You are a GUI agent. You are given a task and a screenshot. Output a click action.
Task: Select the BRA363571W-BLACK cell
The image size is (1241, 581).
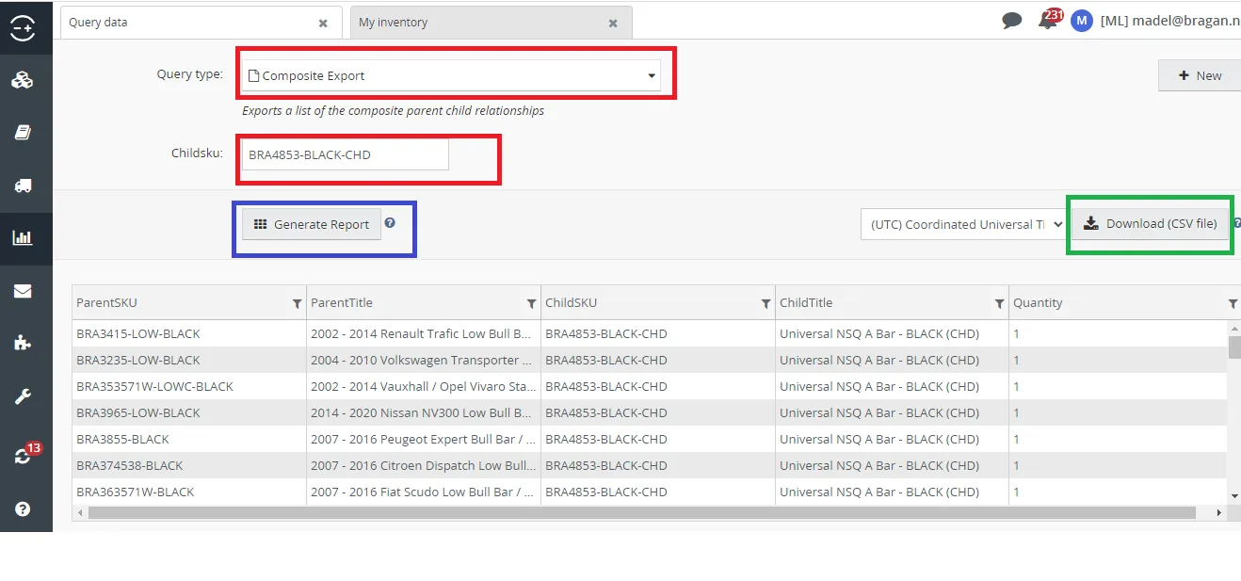click(x=189, y=492)
